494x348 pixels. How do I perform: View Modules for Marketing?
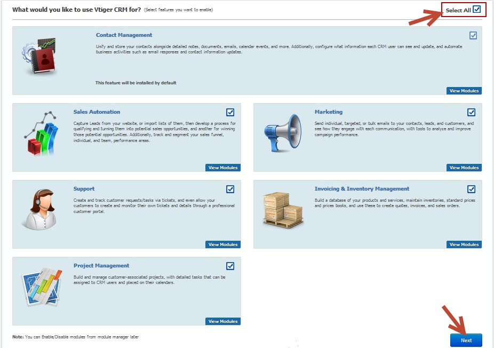coord(464,168)
